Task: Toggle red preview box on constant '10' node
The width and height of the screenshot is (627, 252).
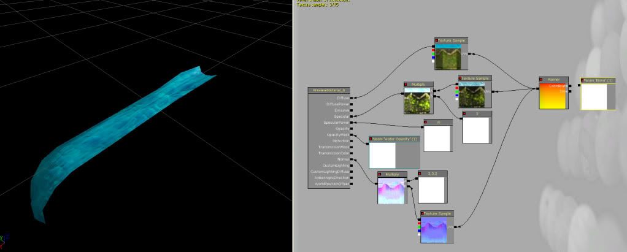Action: tap(426, 122)
